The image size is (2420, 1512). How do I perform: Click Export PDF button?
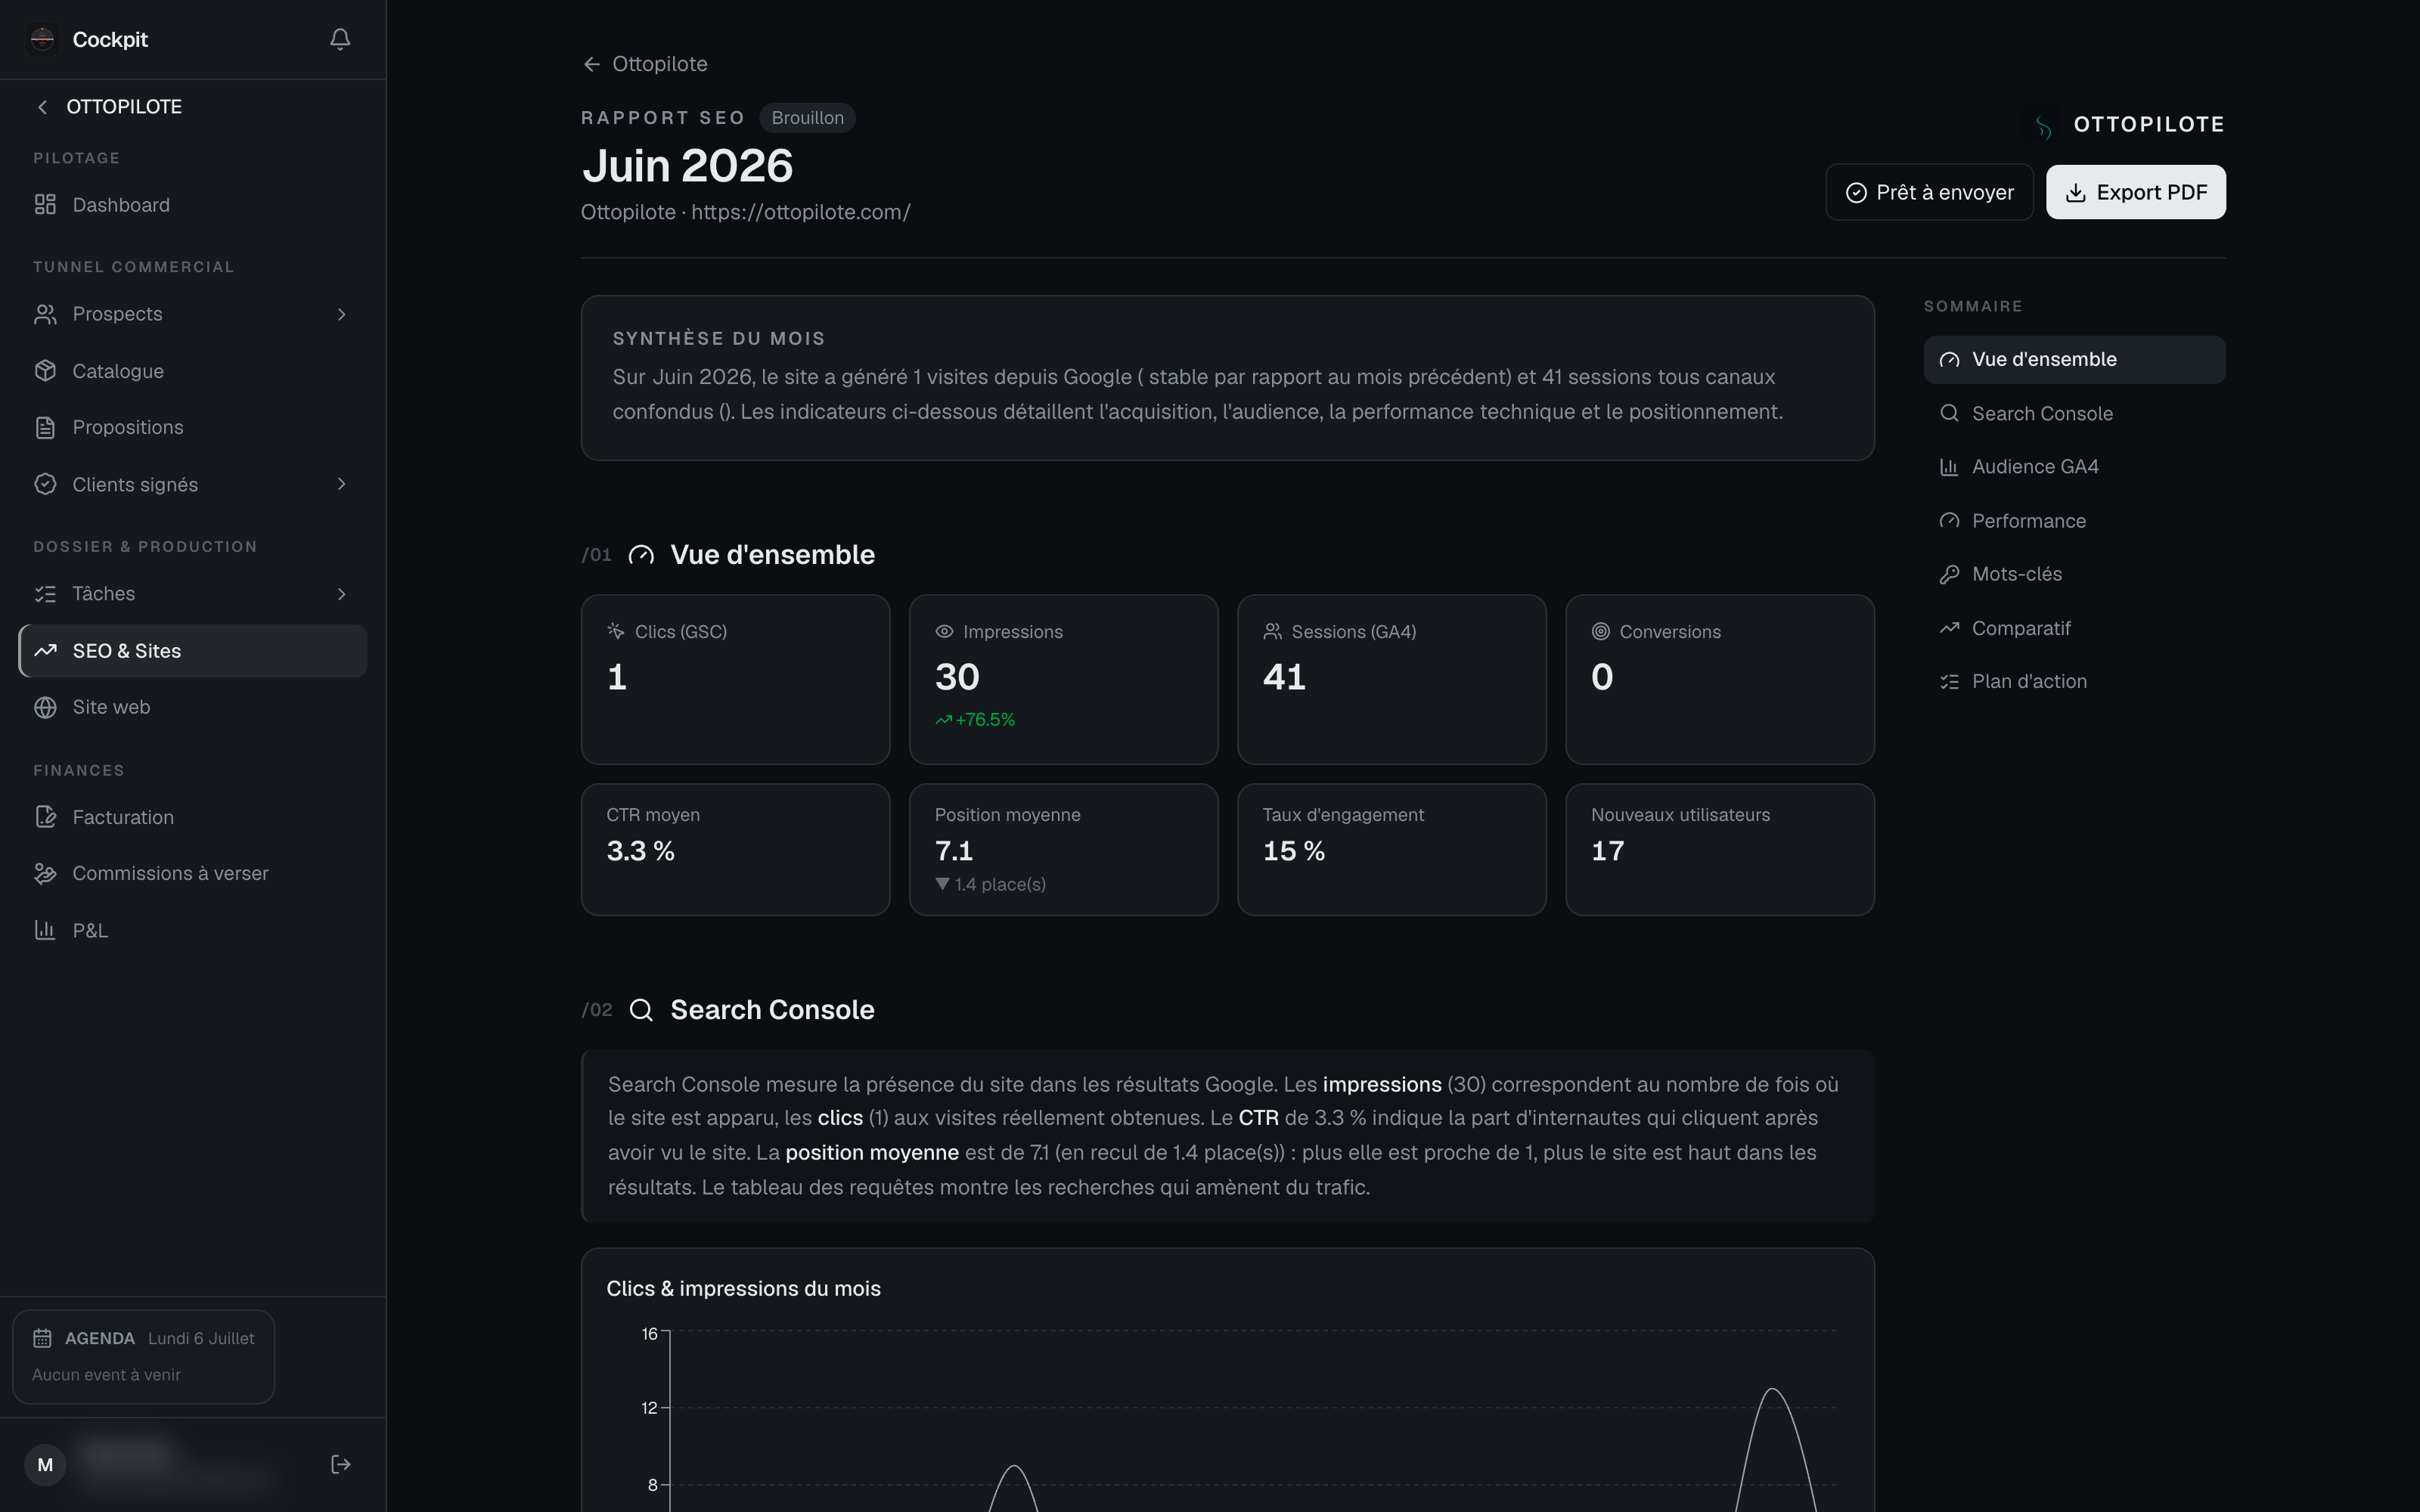pos(2136,192)
